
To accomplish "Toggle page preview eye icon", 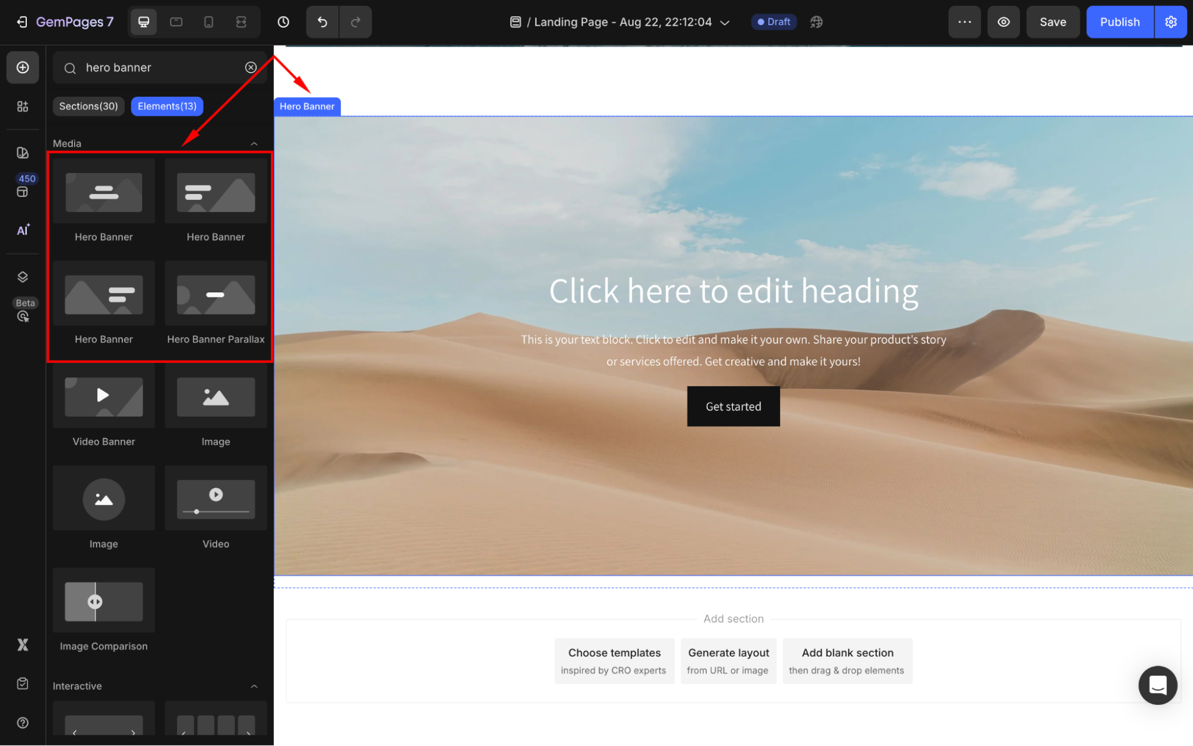I will 1004,22.
